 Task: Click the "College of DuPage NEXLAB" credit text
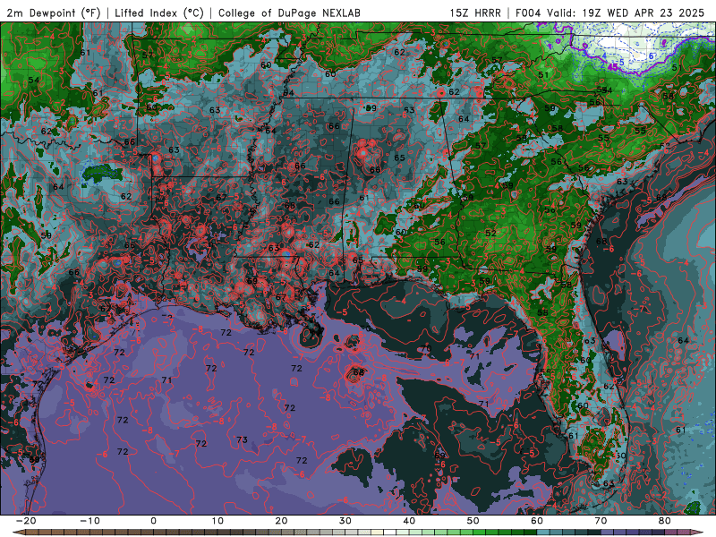click(x=289, y=13)
